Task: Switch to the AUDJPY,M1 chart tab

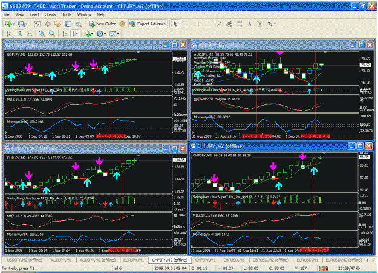Action: point(62,260)
